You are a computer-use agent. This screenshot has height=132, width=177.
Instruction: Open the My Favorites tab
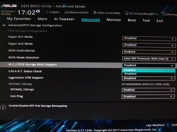coord(19,19)
